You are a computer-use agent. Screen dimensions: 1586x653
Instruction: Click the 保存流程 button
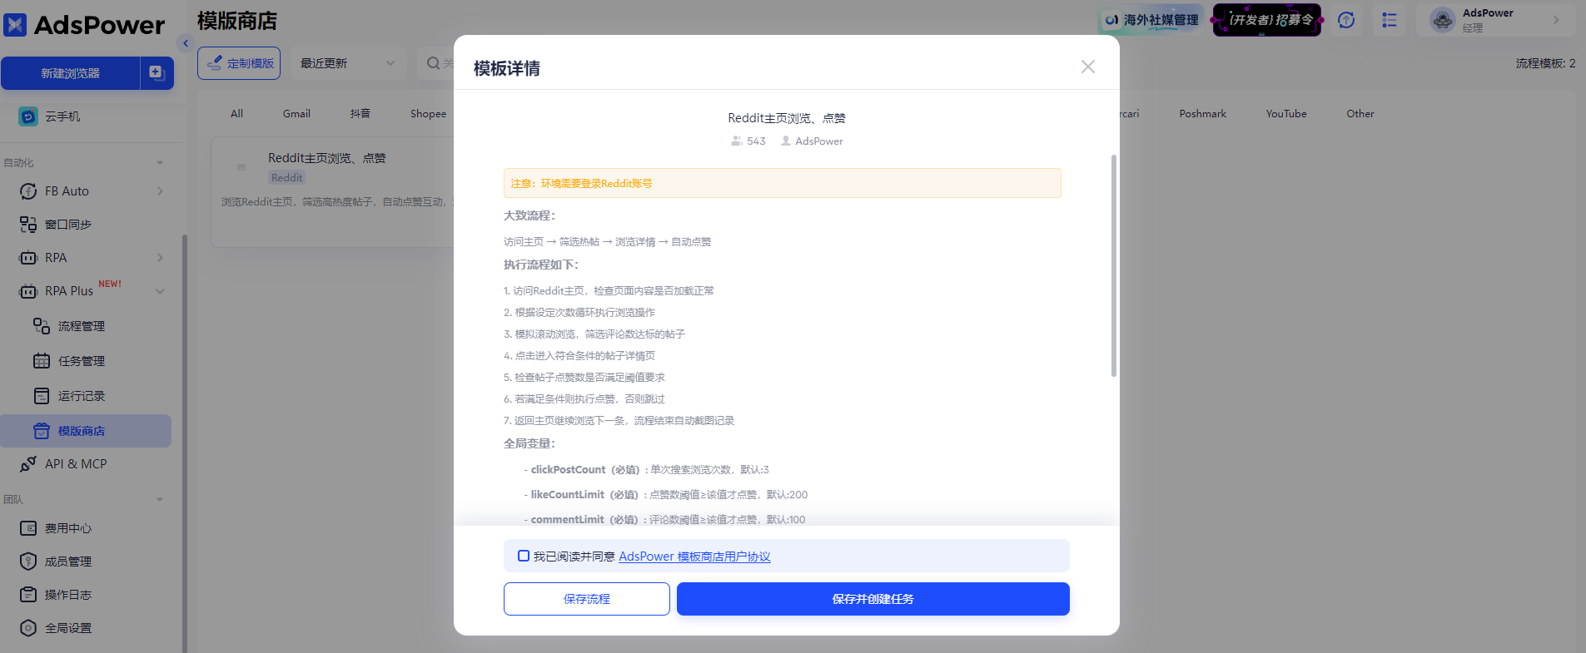point(587,599)
